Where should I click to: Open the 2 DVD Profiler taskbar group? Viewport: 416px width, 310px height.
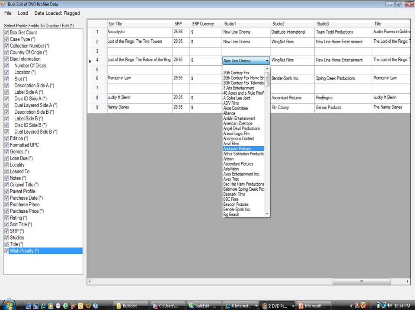(x=277, y=306)
